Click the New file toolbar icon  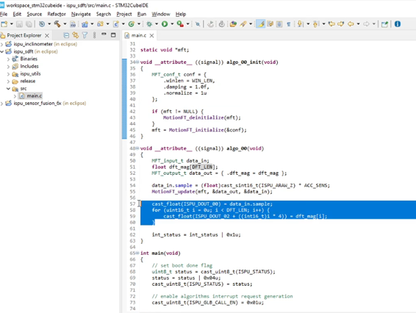tap(4, 24)
